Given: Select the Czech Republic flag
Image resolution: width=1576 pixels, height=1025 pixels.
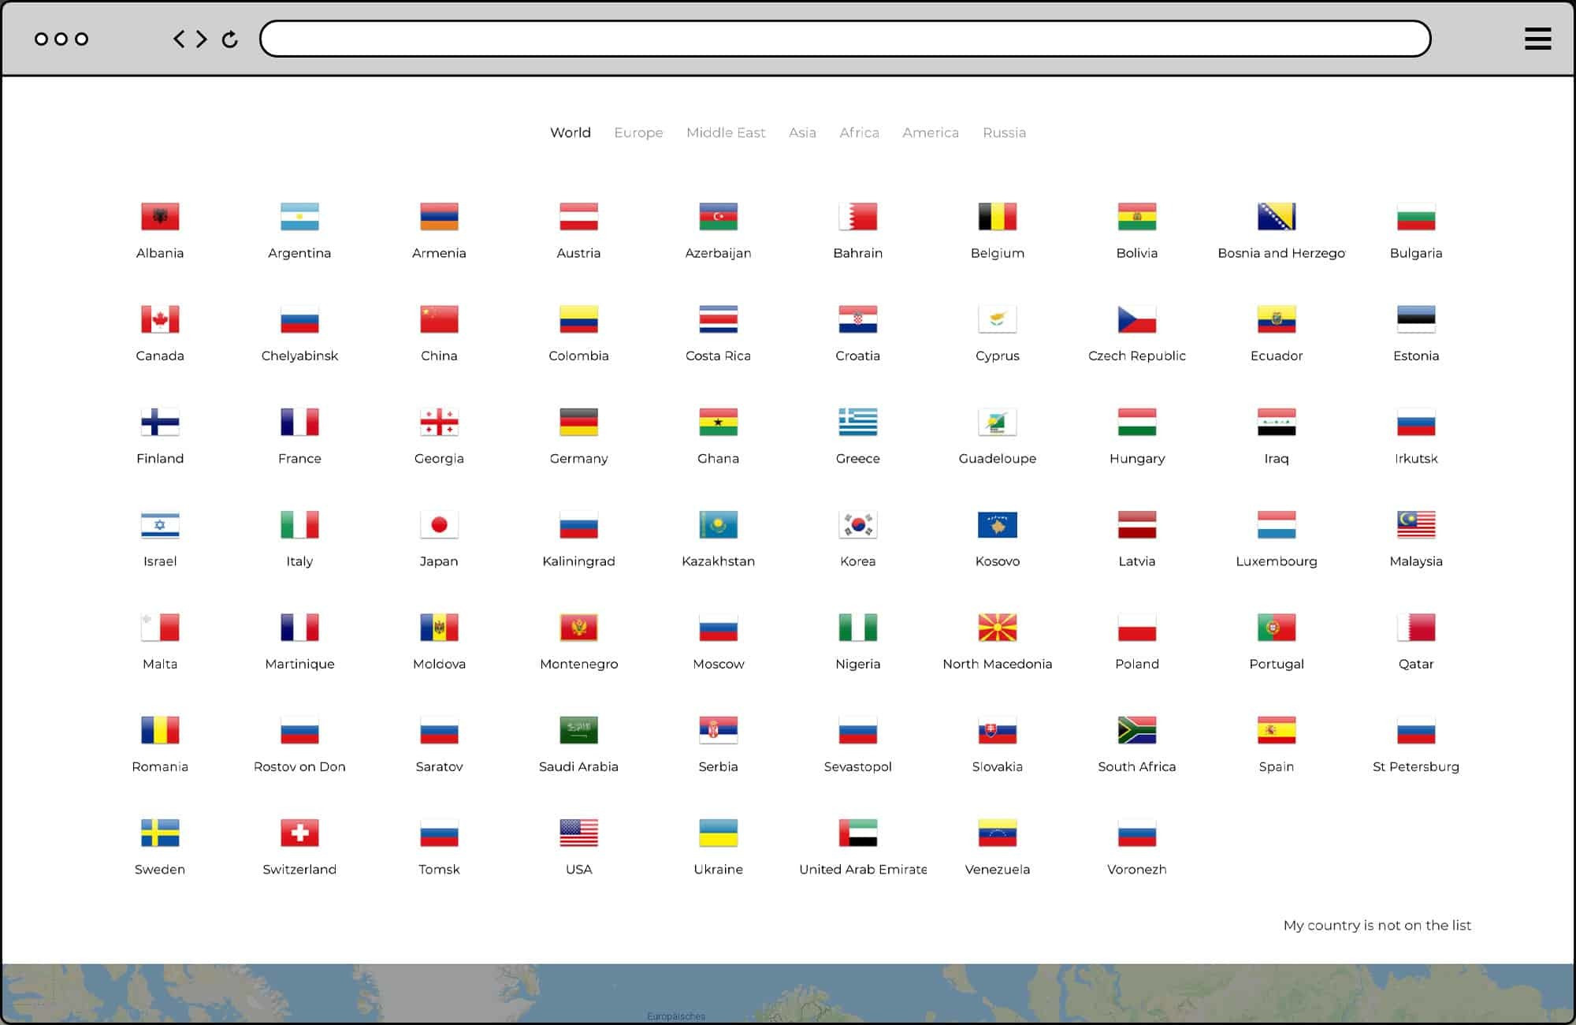Looking at the screenshot, I should tap(1137, 319).
